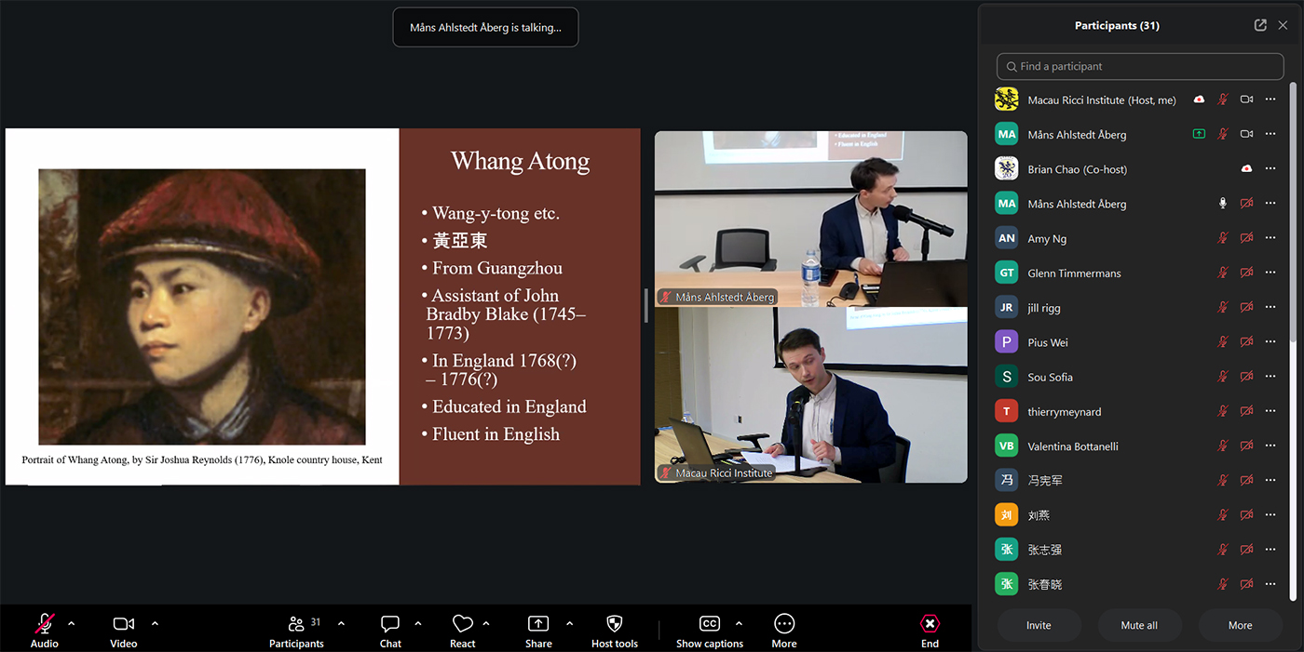The image size is (1304, 652).
Task: Open more options for Brian Chao
Action: (x=1270, y=169)
